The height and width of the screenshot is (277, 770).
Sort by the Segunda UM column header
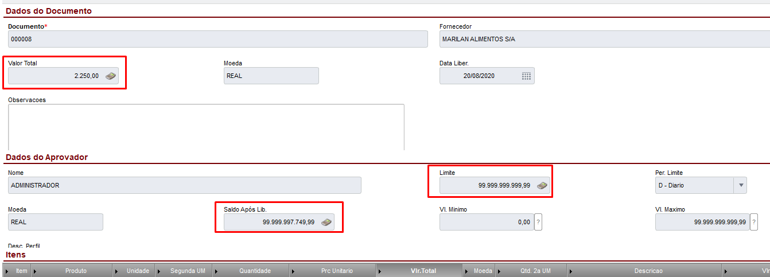pyautogui.click(x=188, y=271)
